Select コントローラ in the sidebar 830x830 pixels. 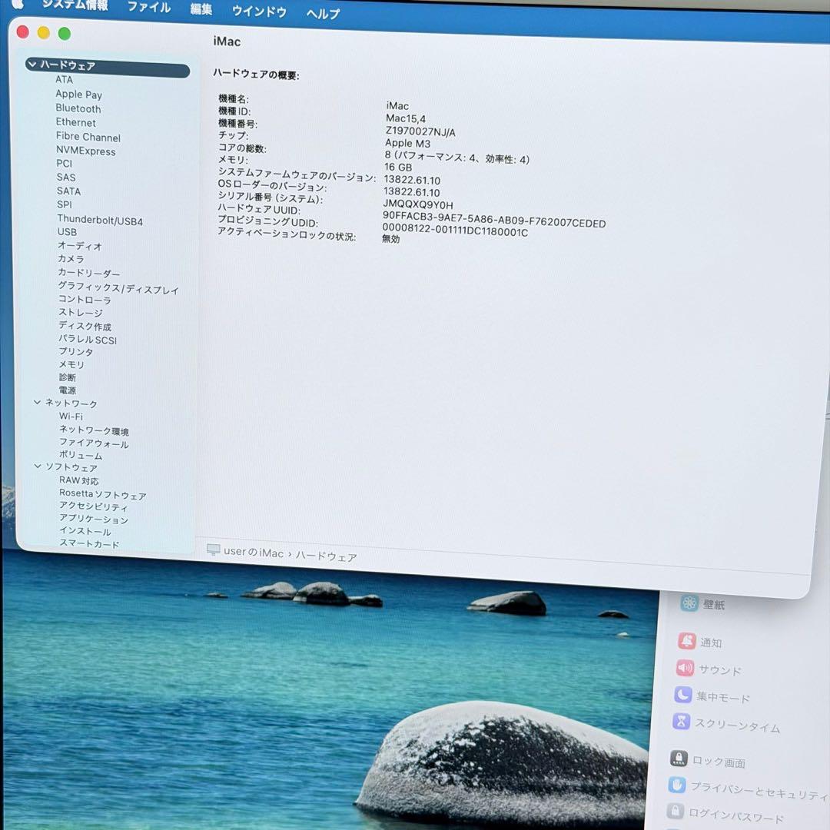click(x=85, y=299)
